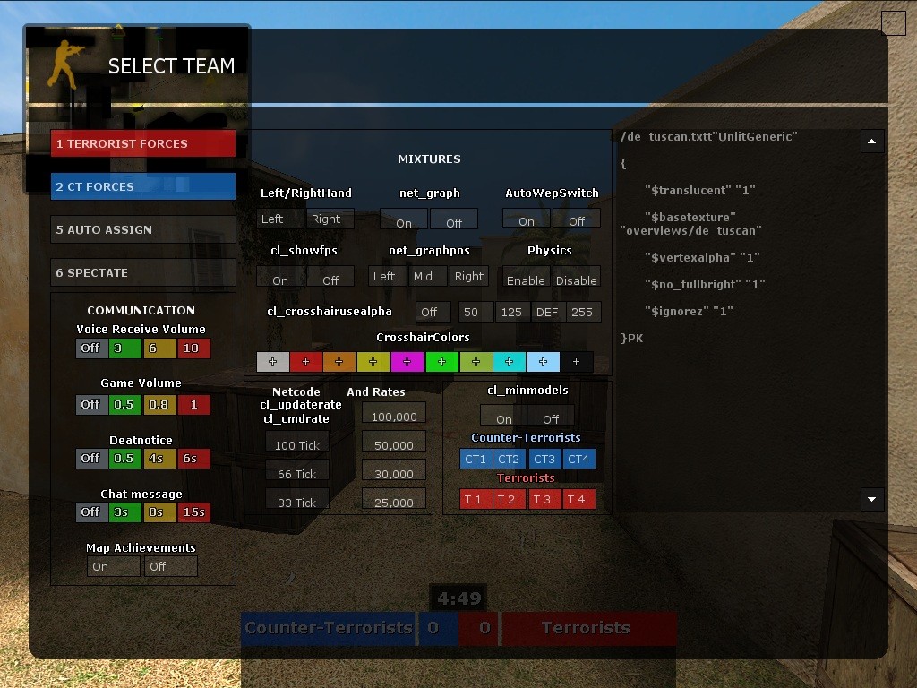Select the cyan crosshair color swatch
Viewport: 917px width, 688px height.
[509, 362]
